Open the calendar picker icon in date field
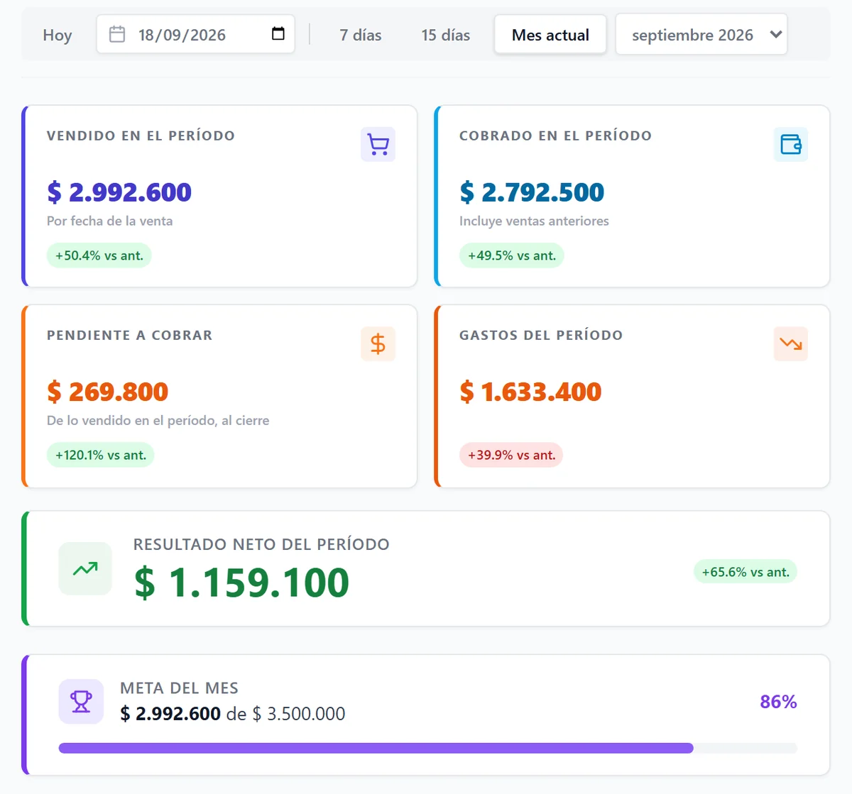The height and width of the screenshot is (794, 852). [278, 33]
